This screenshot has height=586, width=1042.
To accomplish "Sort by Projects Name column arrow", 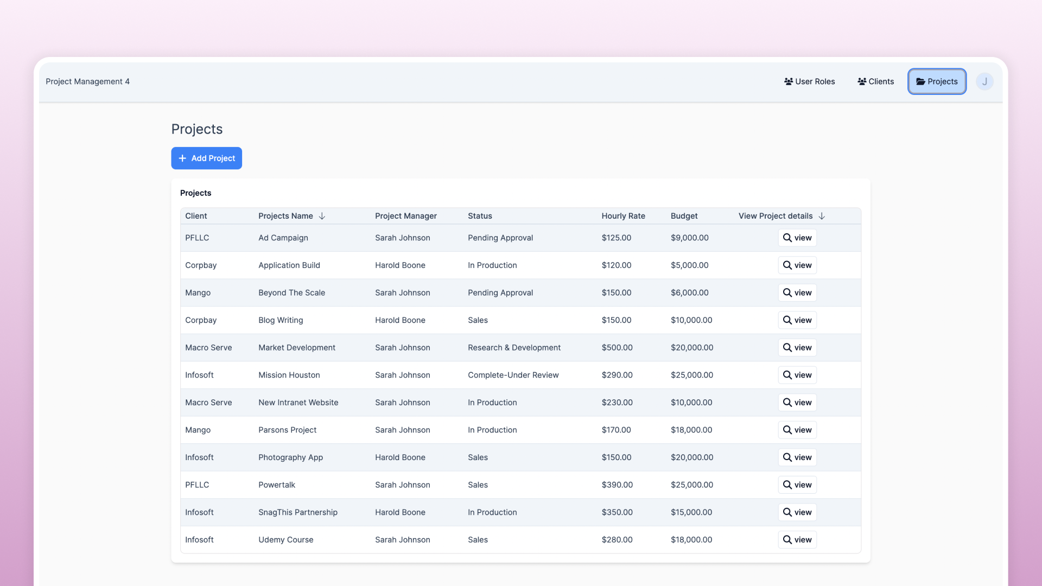I will click(322, 216).
